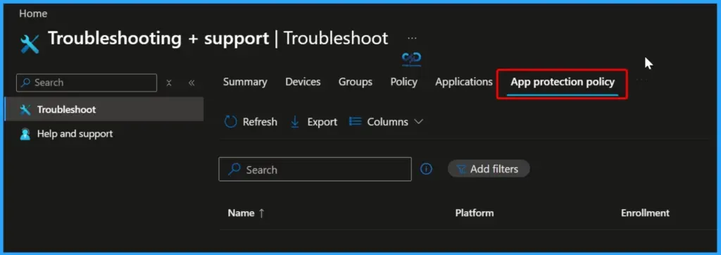Switch to the Devices tab
Viewport: 721px width, 255px height.
tap(303, 82)
